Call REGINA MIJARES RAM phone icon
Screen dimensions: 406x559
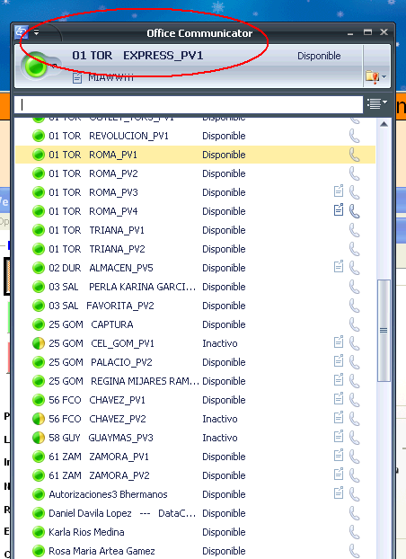coord(354,381)
